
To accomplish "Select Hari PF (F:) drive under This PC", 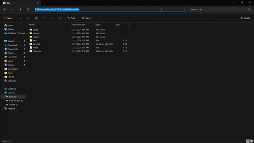I will [13, 104].
